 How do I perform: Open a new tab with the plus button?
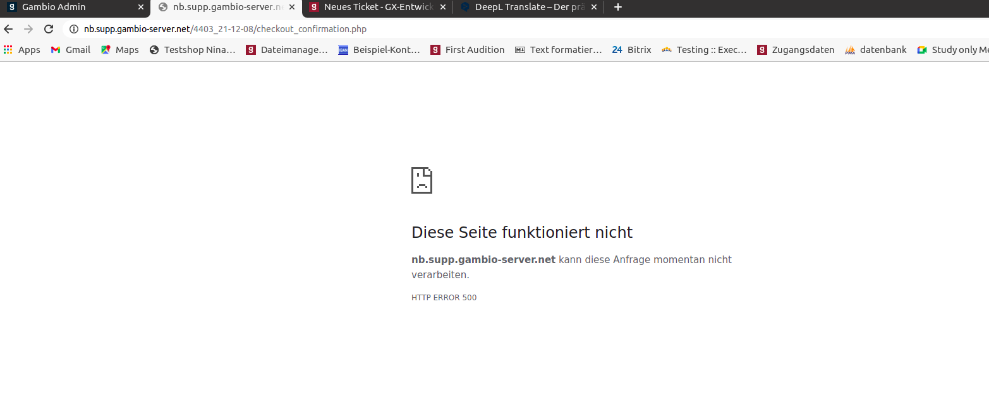click(618, 8)
